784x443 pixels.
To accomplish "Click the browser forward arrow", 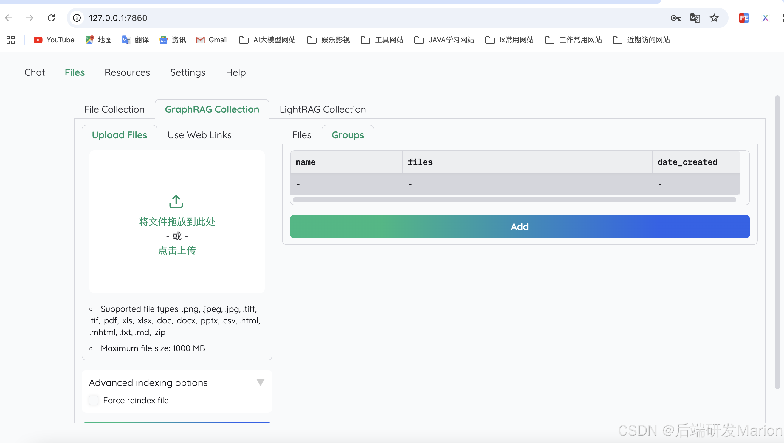I will (x=30, y=18).
